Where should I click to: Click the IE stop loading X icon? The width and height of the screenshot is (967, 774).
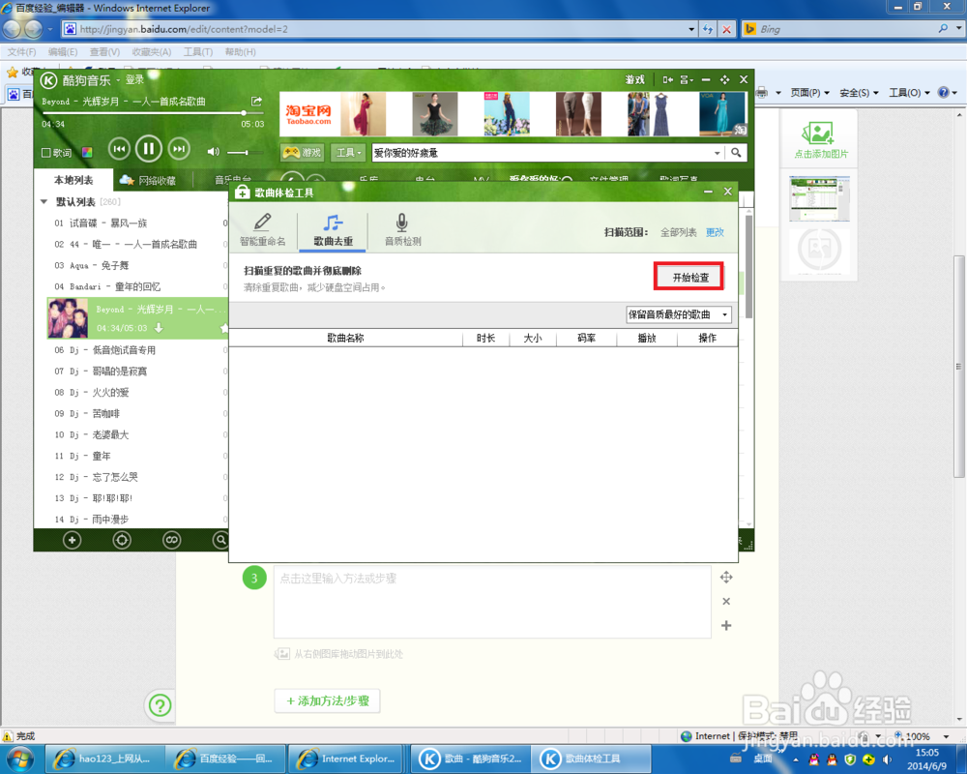[726, 29]
